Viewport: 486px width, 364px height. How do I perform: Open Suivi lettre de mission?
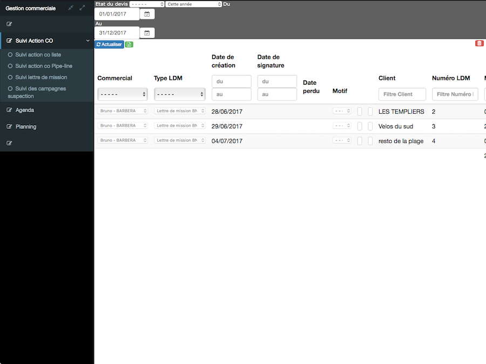coord(41,77)
